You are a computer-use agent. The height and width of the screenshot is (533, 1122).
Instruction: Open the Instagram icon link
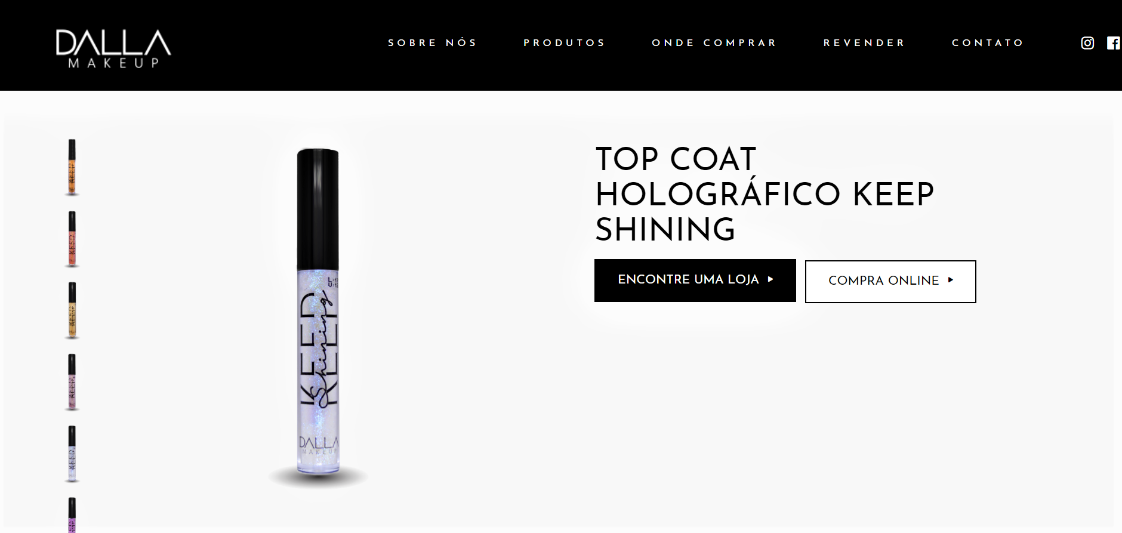[1087, 43]
